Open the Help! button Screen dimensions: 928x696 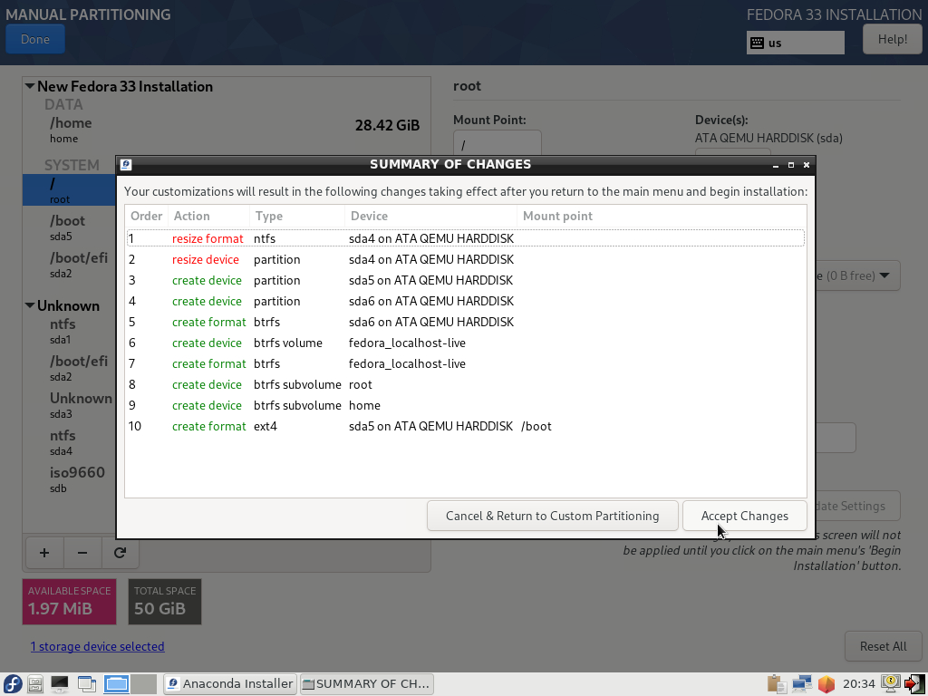point(893,39)
